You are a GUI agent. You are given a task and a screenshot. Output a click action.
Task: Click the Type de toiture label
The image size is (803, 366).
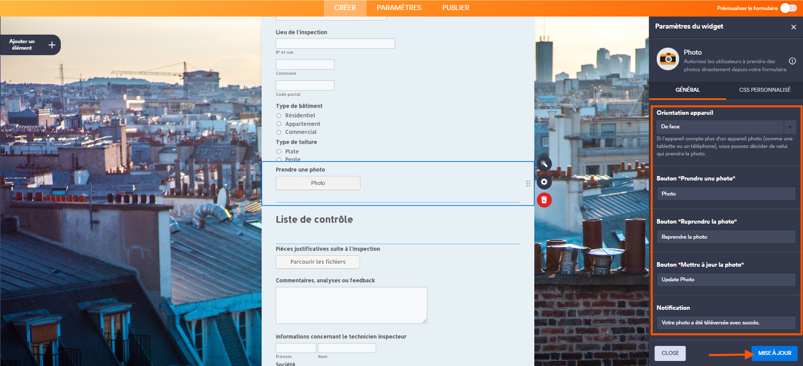pyautogui.click(x=296, y=142)
